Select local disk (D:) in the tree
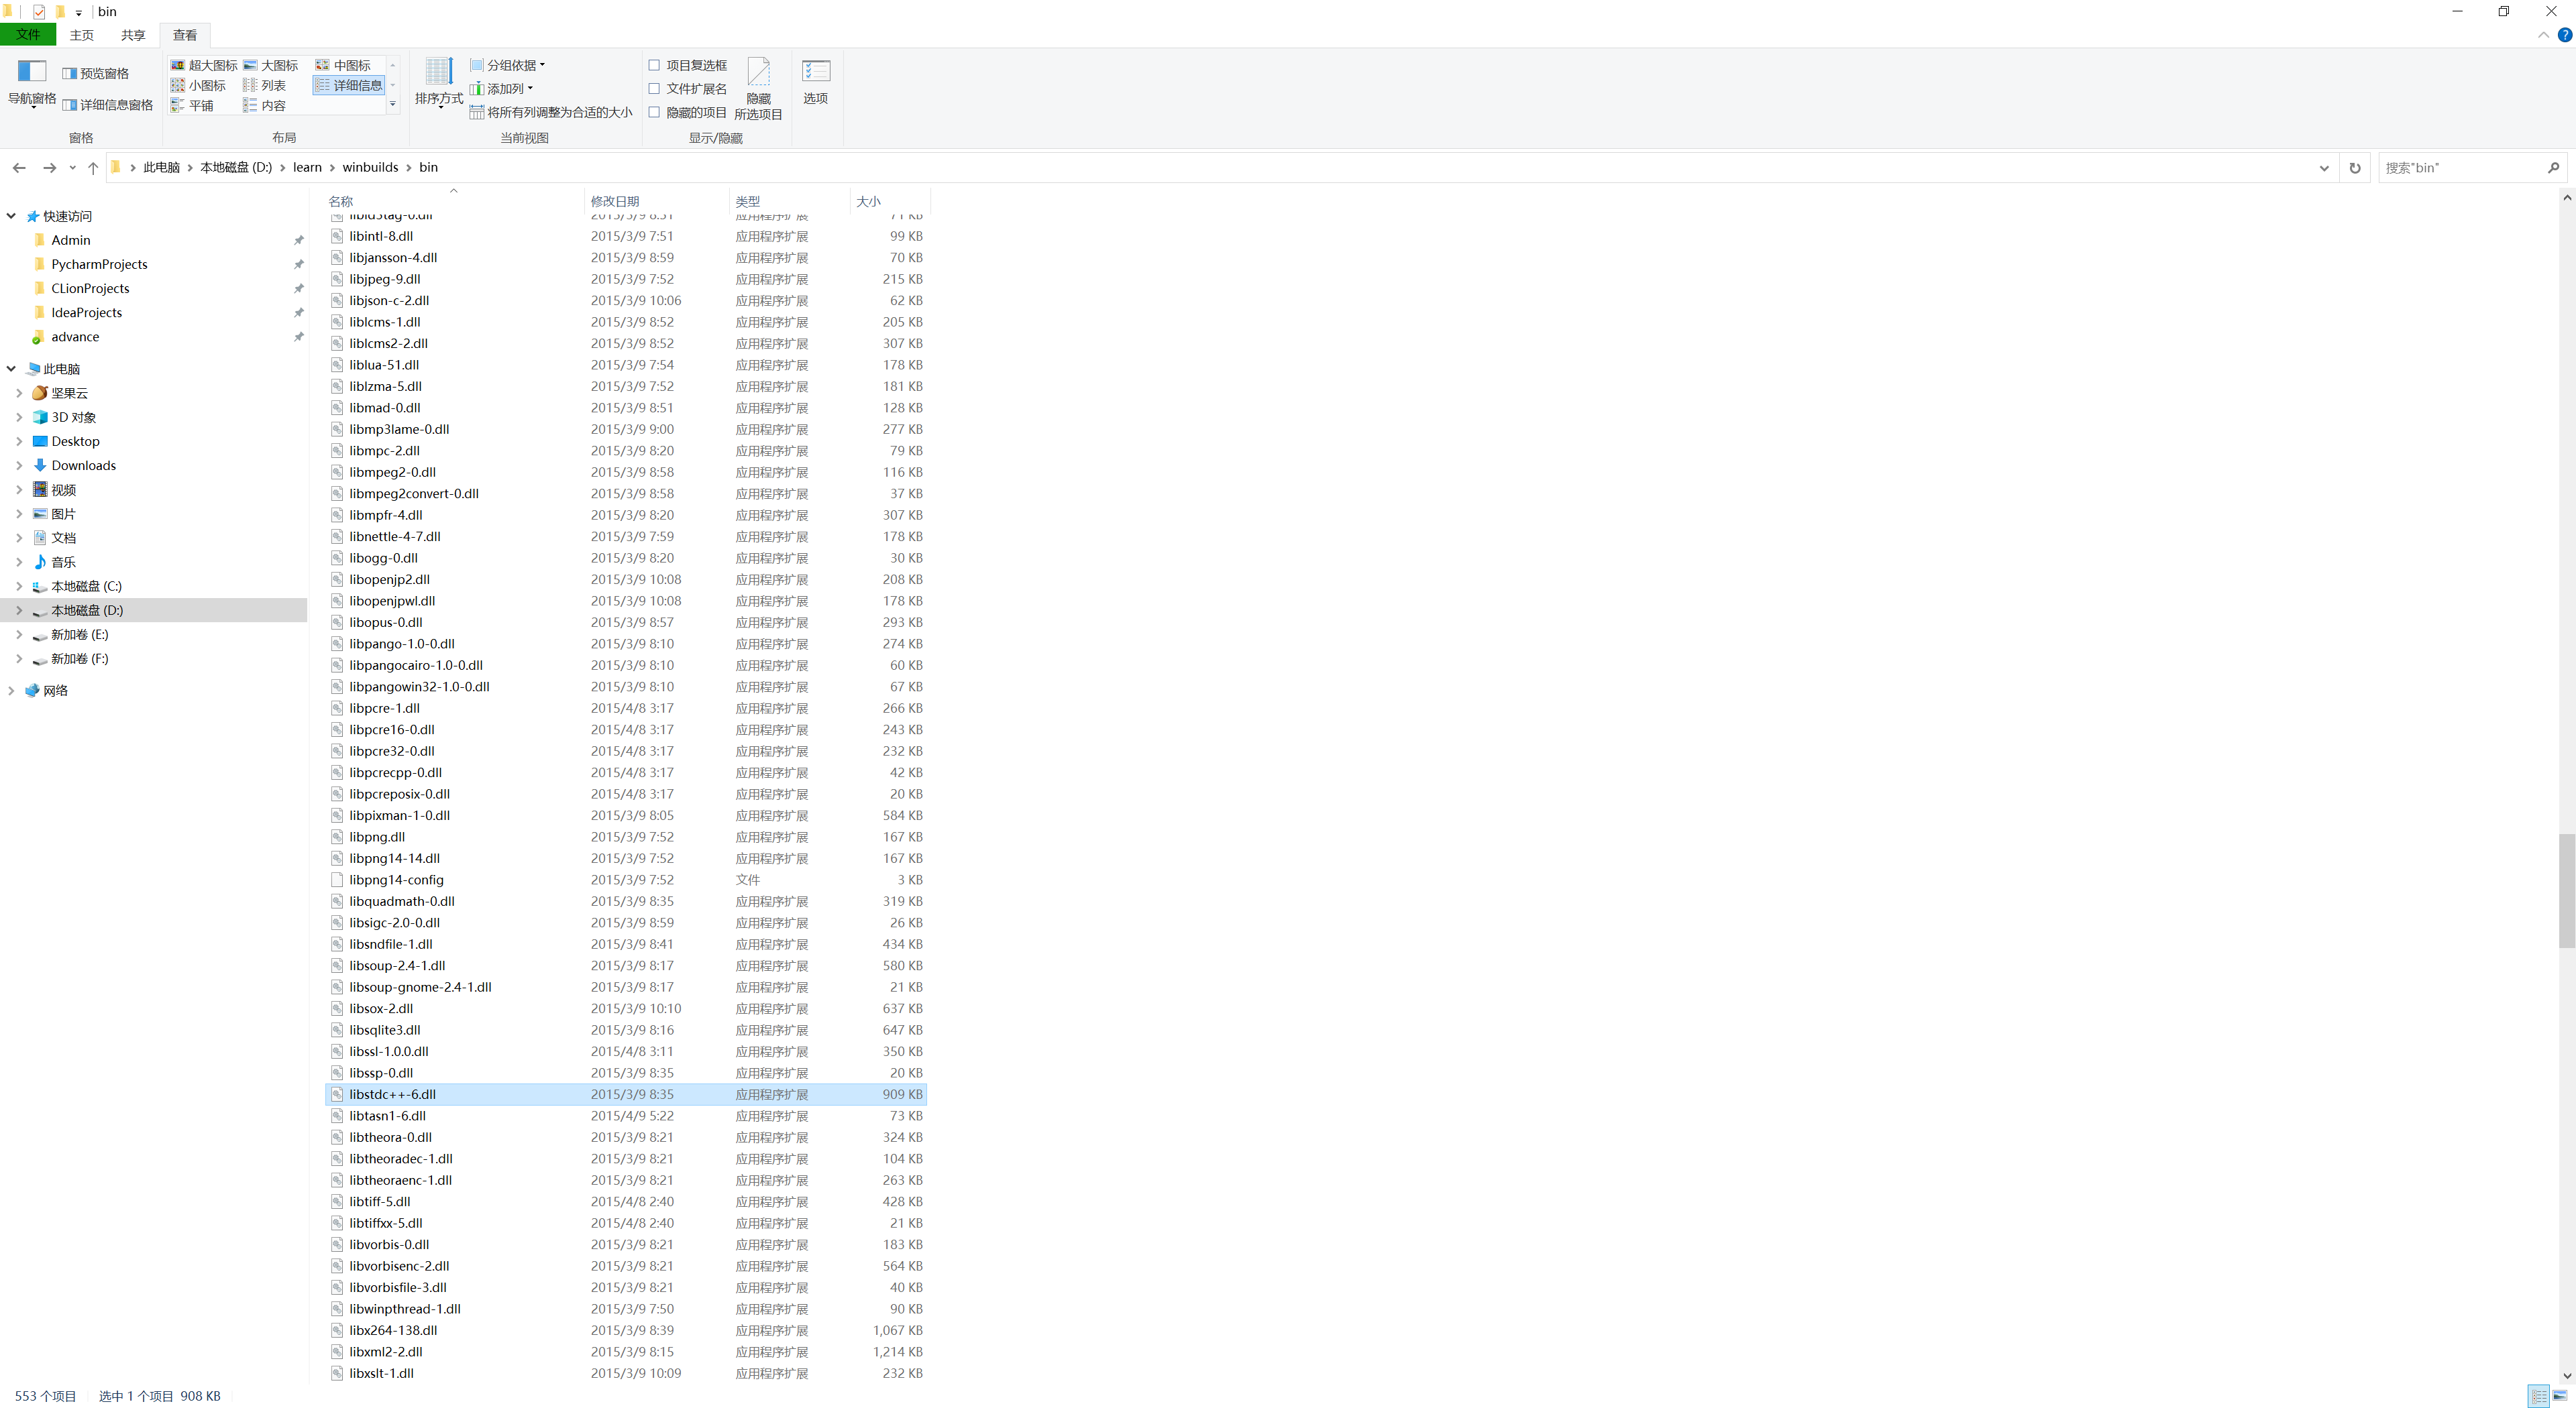This screenshot has width=2576, height=1408. coord(87,611)
